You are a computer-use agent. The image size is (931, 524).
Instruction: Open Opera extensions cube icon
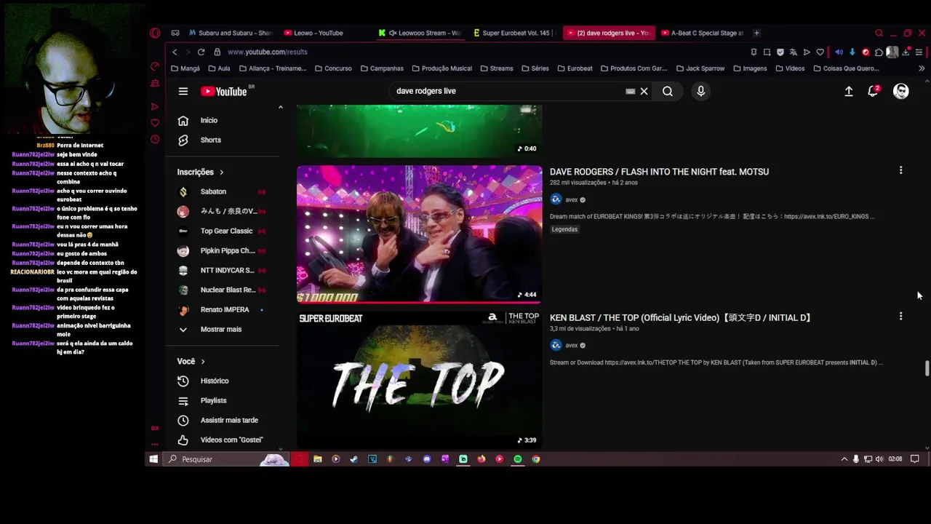879,52
